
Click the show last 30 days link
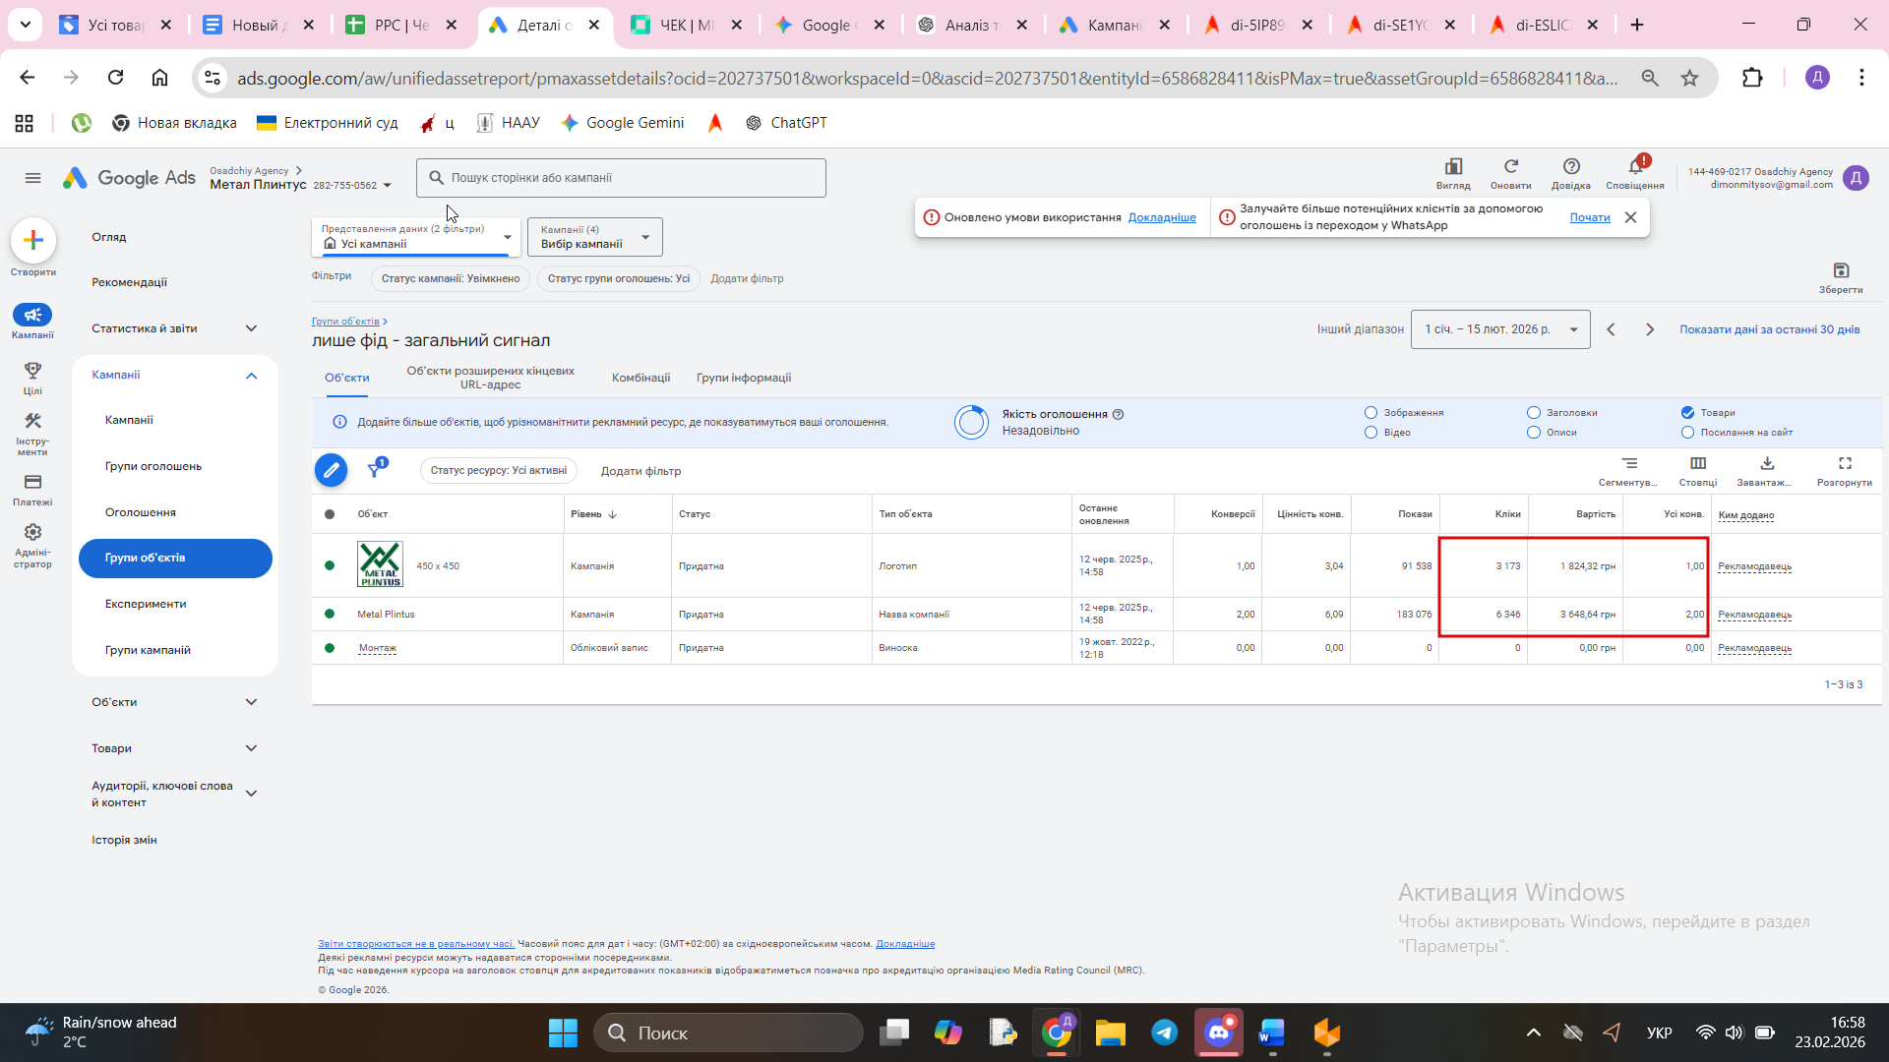pos(1769,329)
